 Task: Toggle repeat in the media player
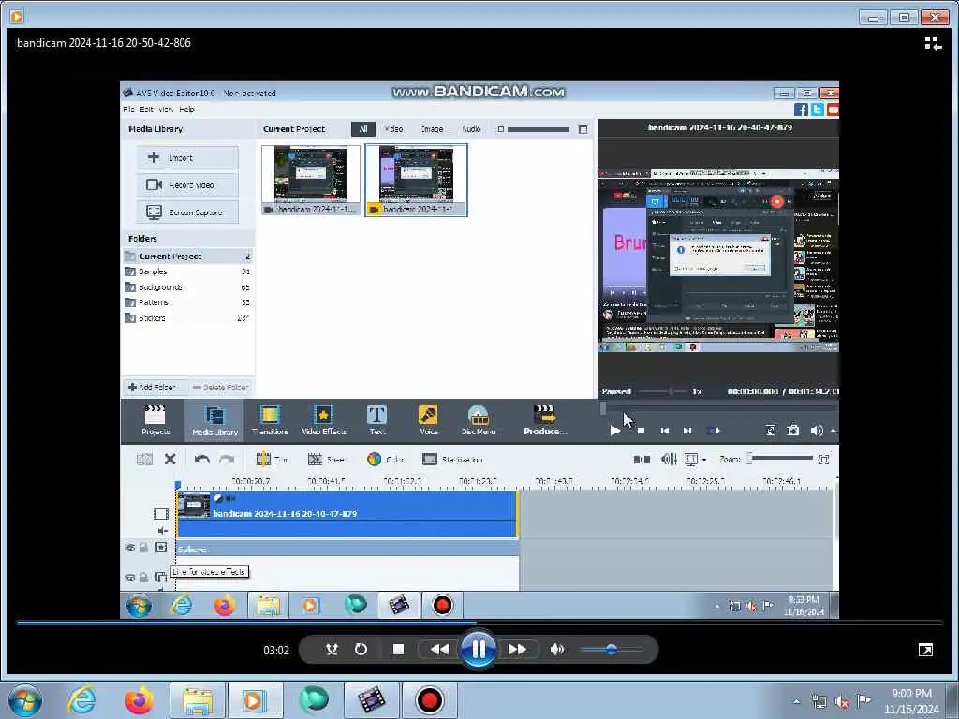[x=361, y=650]
